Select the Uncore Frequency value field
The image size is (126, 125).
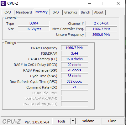(x=101, y=35)
